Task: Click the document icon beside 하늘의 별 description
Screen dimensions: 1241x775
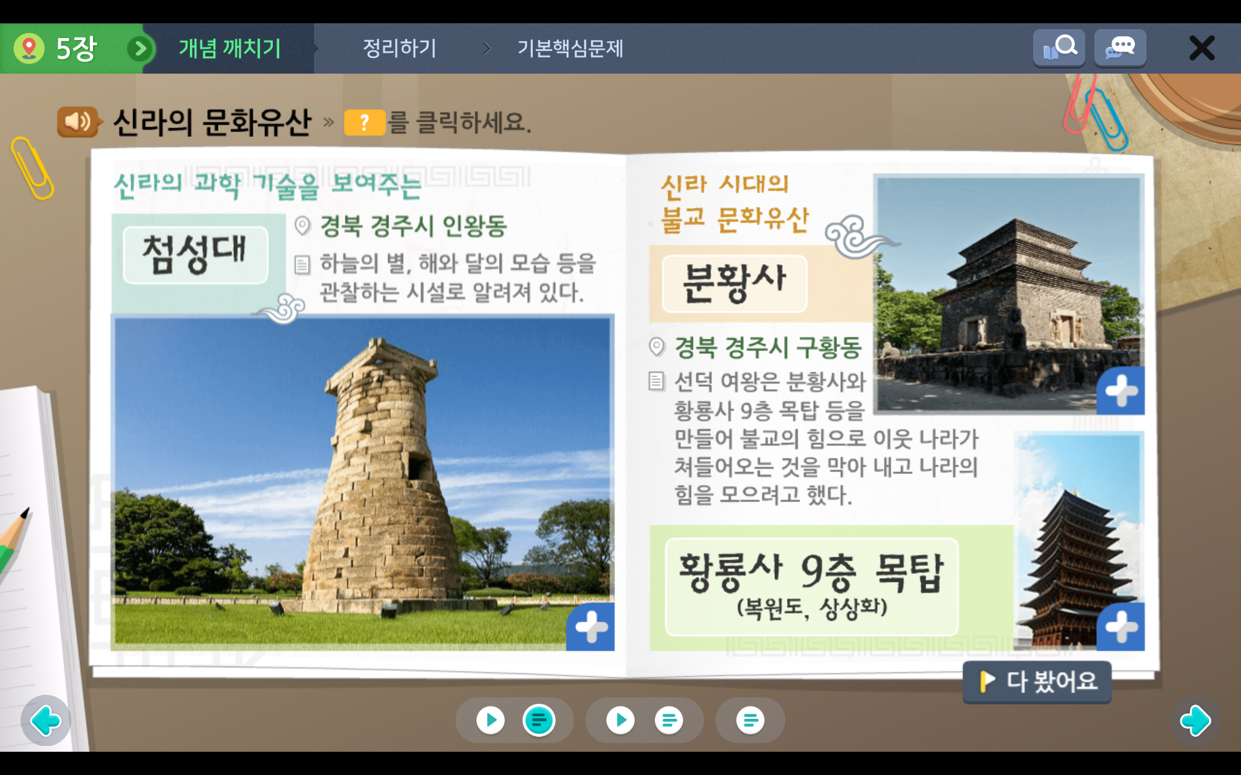Action: click(302, 265)
